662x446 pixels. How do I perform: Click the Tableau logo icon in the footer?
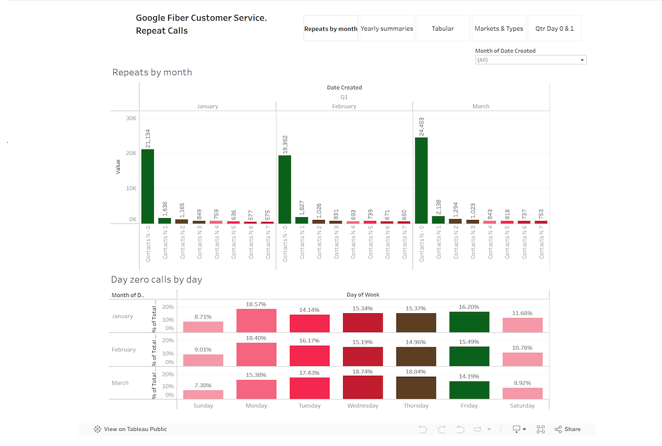click(x=97, y=429)
